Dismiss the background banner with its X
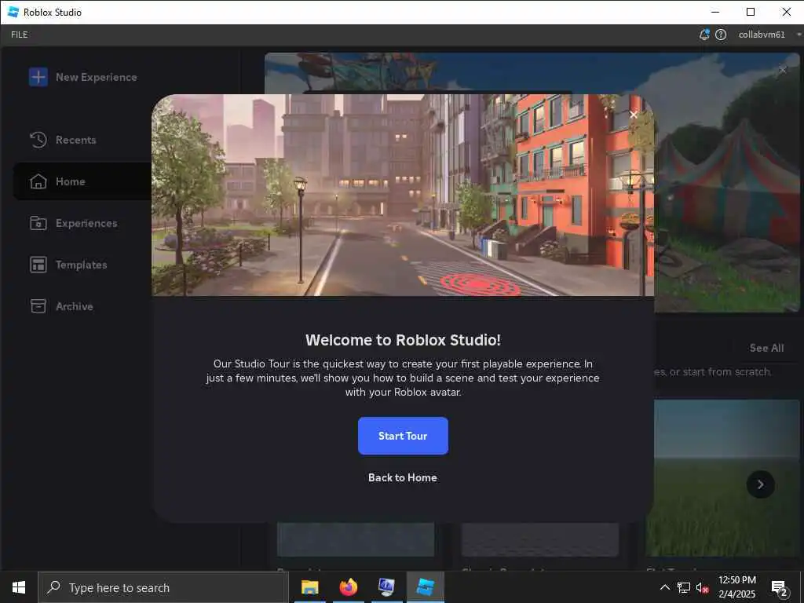 coord(782,70)
